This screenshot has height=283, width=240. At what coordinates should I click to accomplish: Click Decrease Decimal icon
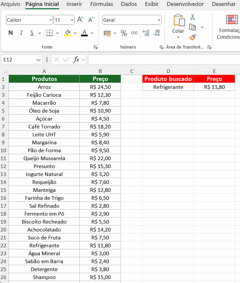tap(157, 33)
